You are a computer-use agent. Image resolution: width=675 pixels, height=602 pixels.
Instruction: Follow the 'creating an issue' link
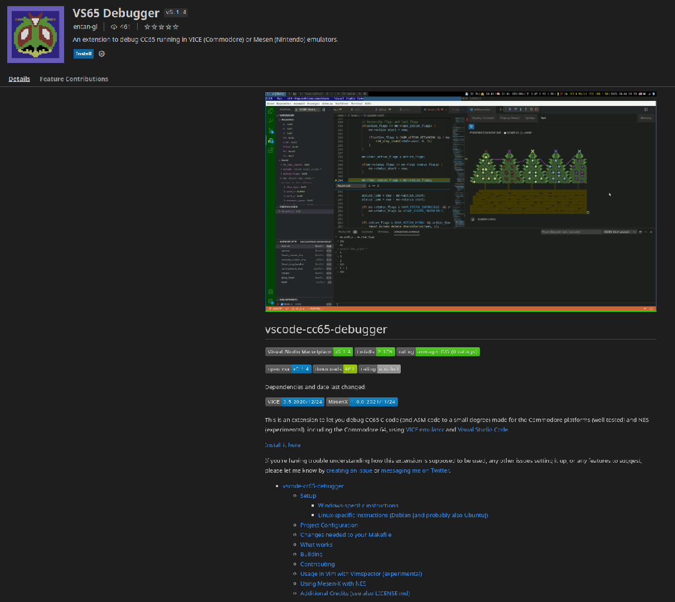click(349, 470)
